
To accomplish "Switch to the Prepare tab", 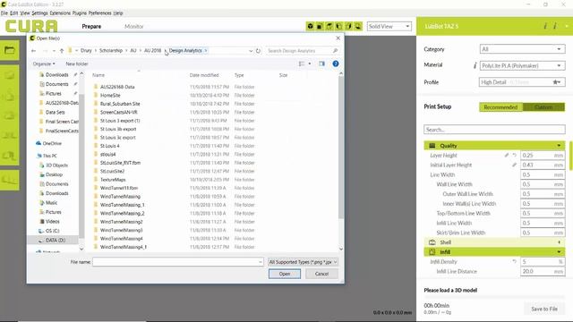I will point(91,26).
